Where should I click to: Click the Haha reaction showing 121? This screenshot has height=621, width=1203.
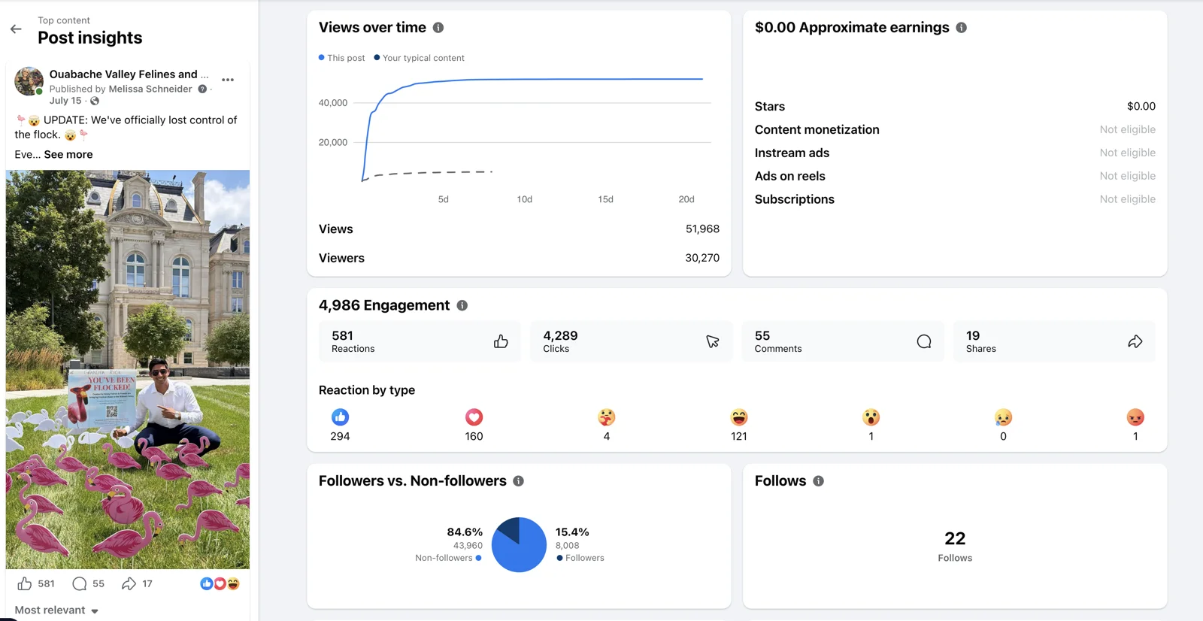[x=739, y=417]
